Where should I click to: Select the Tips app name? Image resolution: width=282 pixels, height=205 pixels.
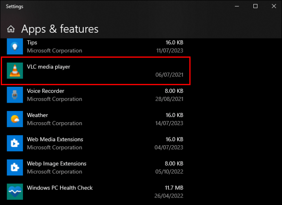[x=32, y=43]
